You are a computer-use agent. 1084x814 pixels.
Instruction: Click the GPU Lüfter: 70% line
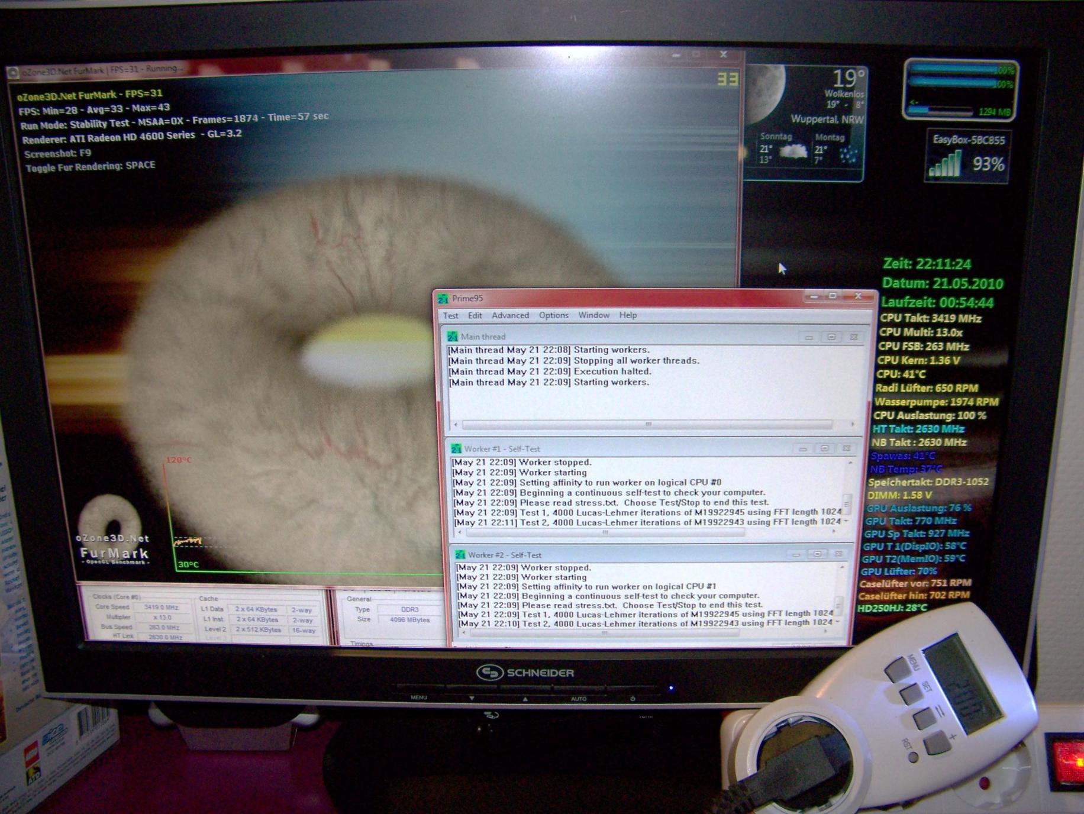coord(898,571)
